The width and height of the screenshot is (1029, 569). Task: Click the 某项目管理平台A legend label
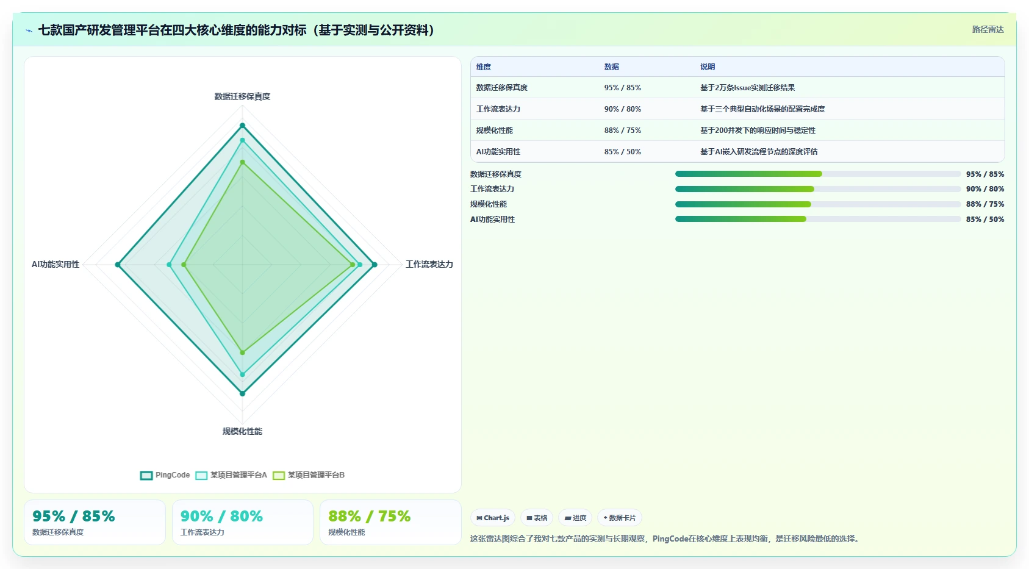click(x=238, y=475)
